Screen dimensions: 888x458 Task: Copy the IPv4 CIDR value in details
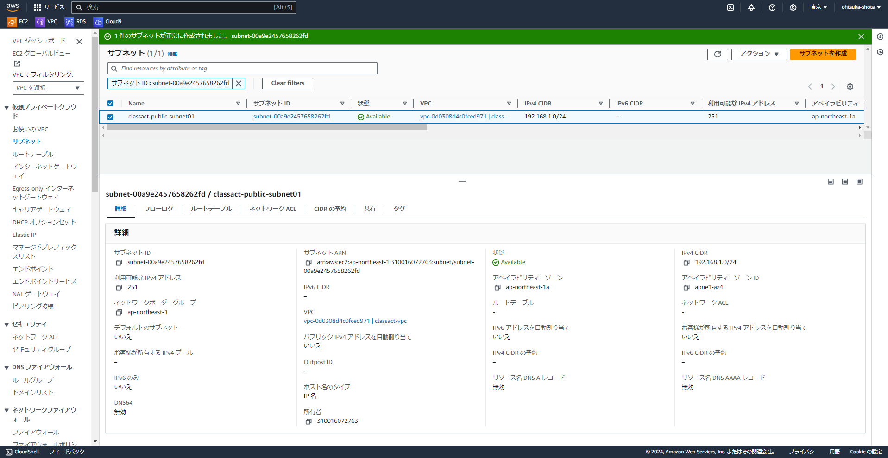686,262
